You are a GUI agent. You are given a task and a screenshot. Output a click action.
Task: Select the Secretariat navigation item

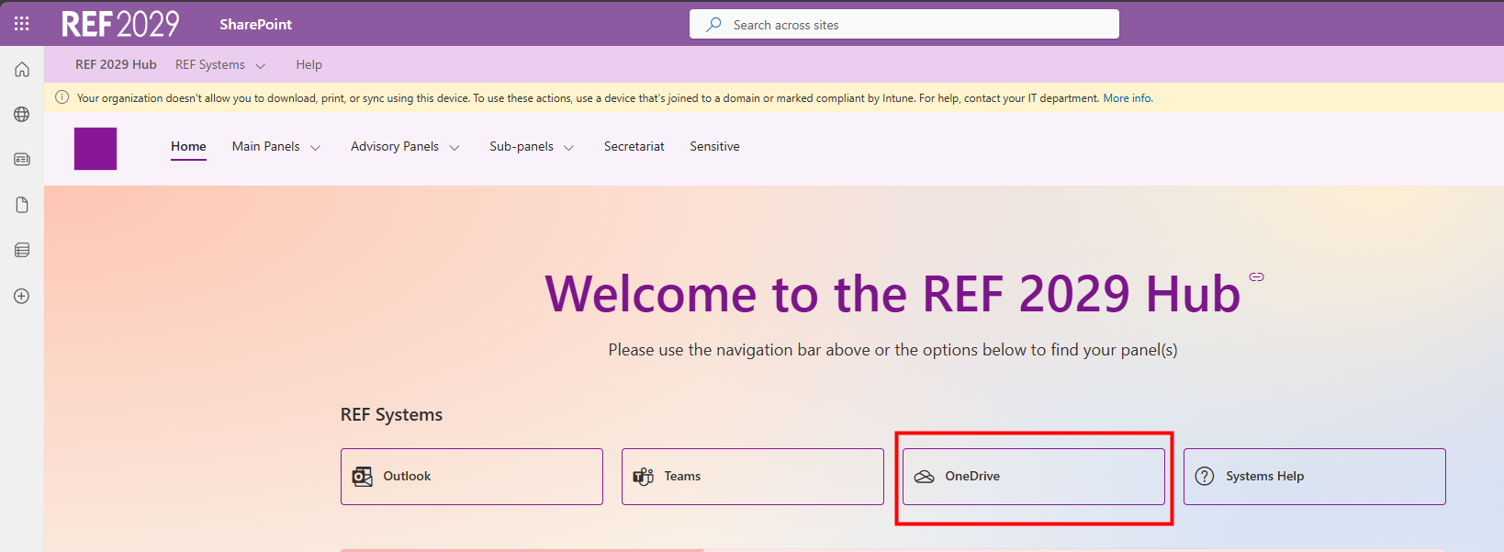(x=634, y=147)
